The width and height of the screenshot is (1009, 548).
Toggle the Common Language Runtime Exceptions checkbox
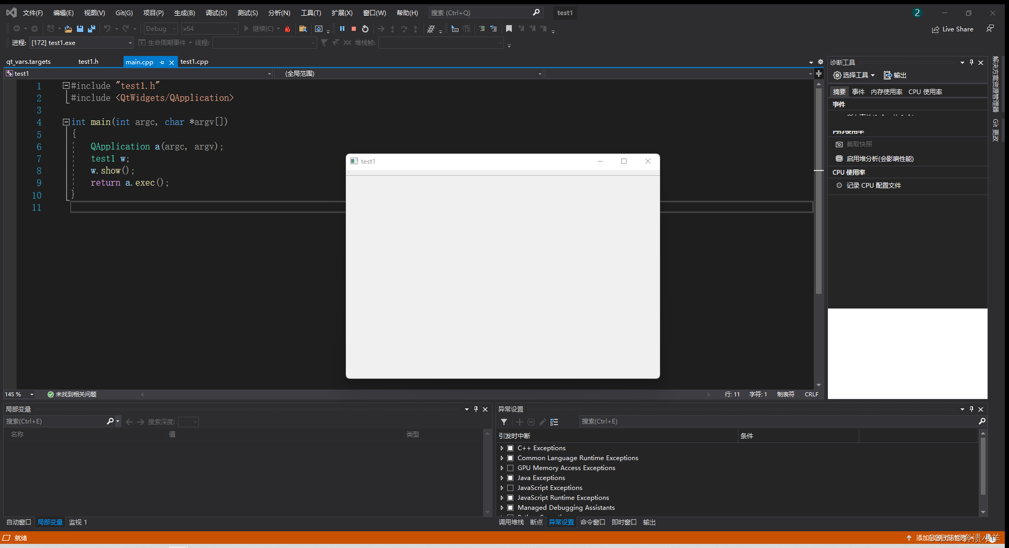510,458
